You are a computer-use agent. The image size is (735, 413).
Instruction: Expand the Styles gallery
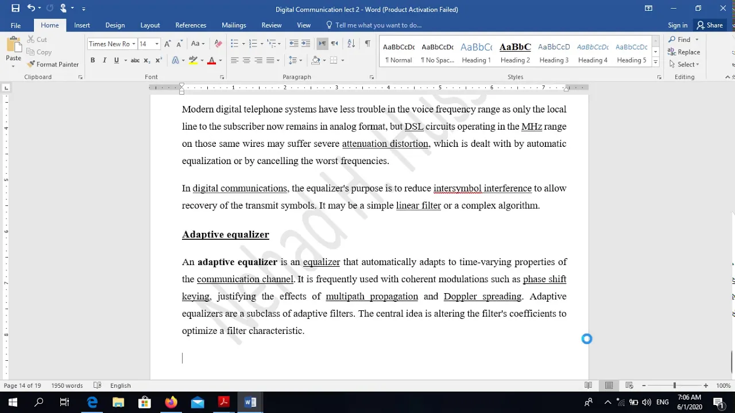(x=655, y=62)
